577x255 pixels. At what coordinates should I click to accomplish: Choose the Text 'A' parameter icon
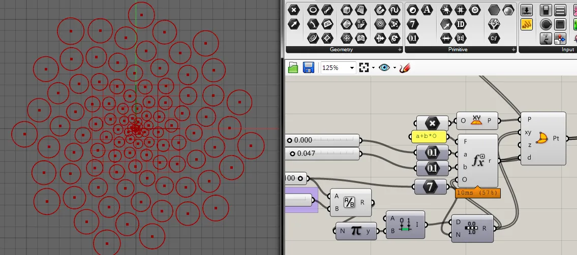[427, 10]
